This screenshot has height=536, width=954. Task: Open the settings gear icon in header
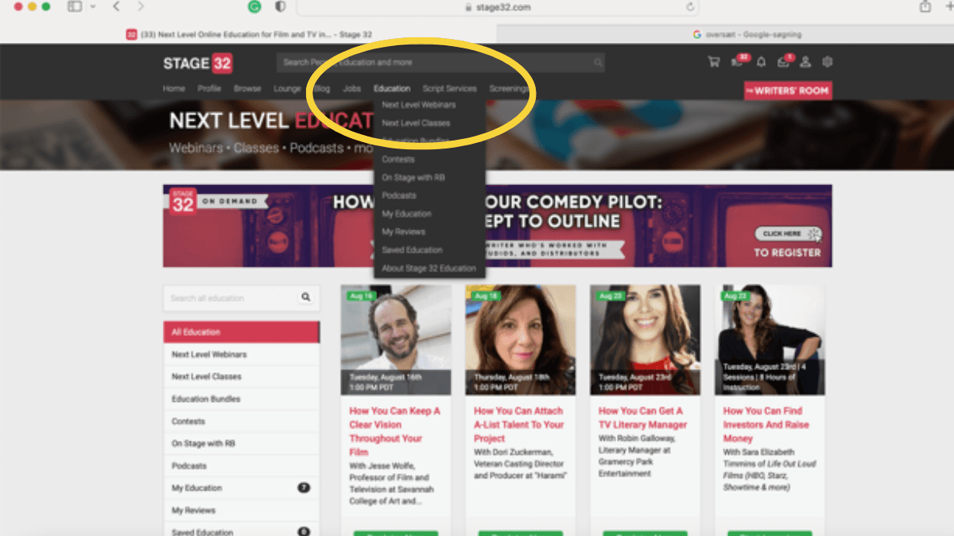pyautogui.click(x=828, y=62)
